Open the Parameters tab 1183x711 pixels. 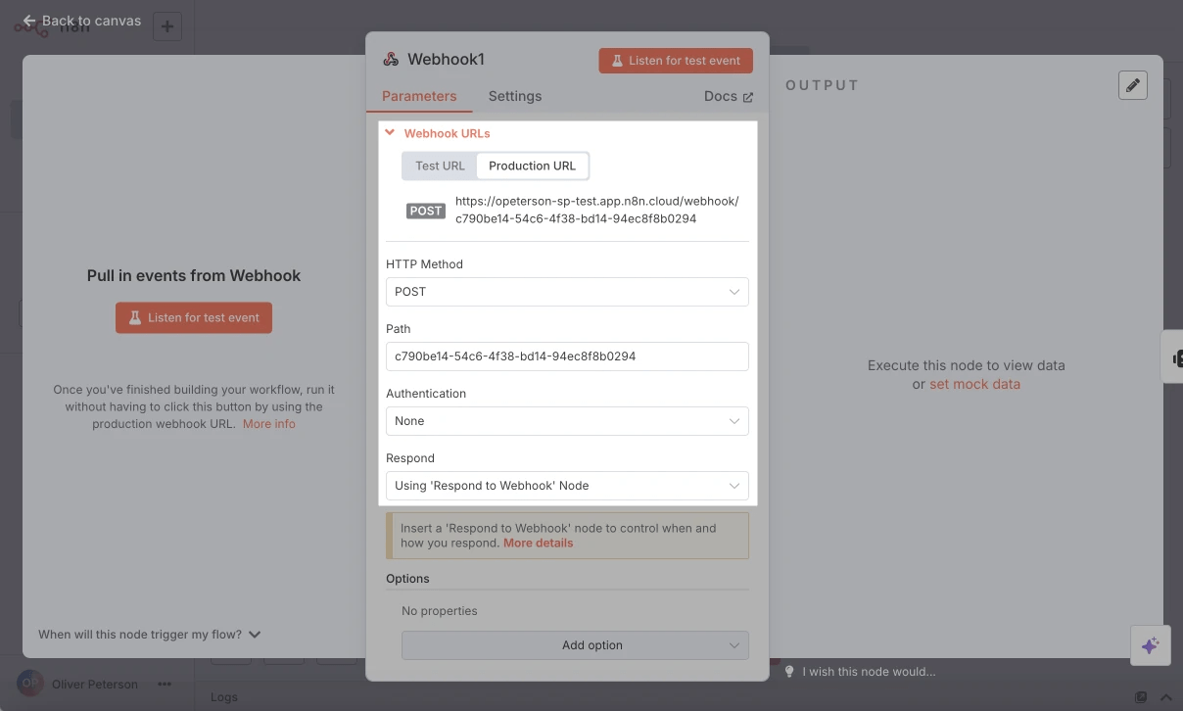(x=419, y=96)
